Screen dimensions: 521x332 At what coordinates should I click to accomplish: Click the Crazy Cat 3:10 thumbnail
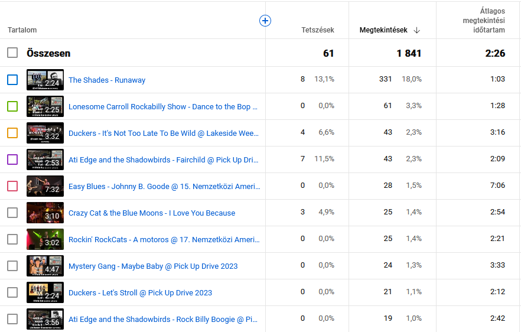click(x=45, y=213)
